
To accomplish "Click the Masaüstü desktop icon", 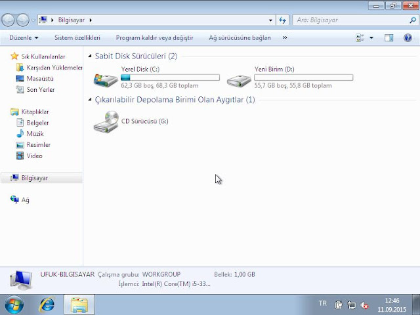I will [20, 79].
